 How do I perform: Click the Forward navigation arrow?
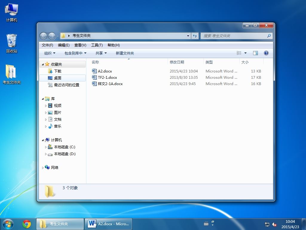coord(52,36)
